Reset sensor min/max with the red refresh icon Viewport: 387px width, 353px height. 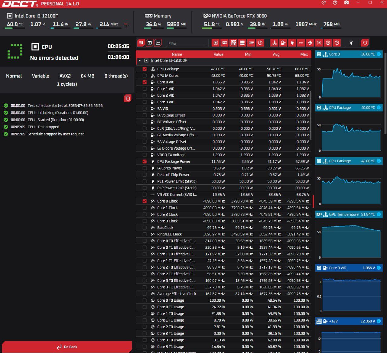click(x=365, y=43)
